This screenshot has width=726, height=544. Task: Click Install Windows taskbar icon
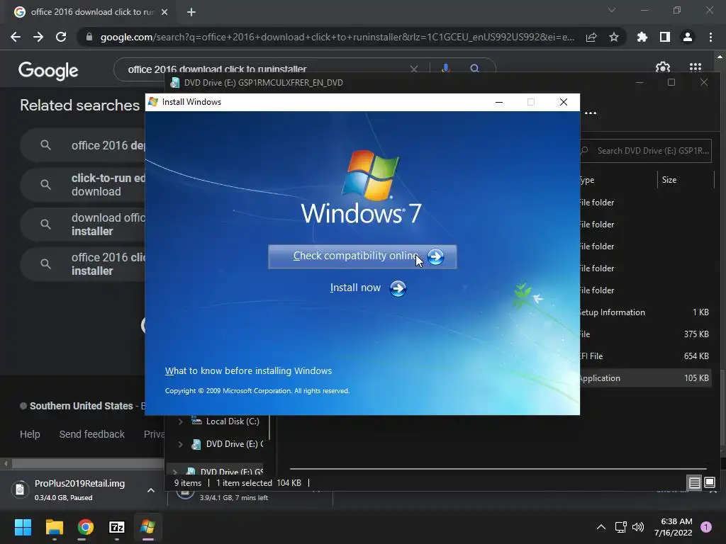click(x=147, y=527)
